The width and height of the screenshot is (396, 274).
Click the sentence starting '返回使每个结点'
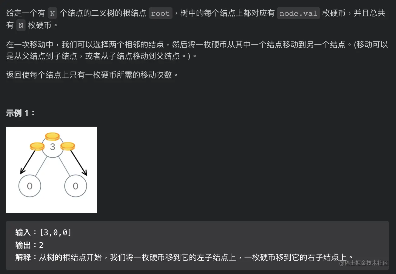coord(92,75)
